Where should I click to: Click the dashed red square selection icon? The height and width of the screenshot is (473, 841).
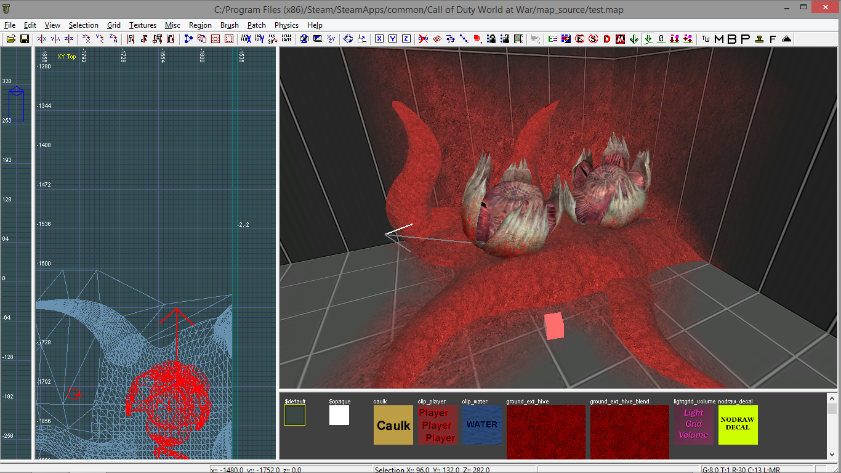pos(229,39)
